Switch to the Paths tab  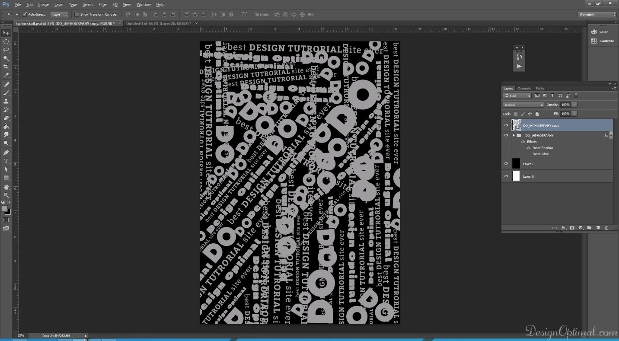pos(540,88)
